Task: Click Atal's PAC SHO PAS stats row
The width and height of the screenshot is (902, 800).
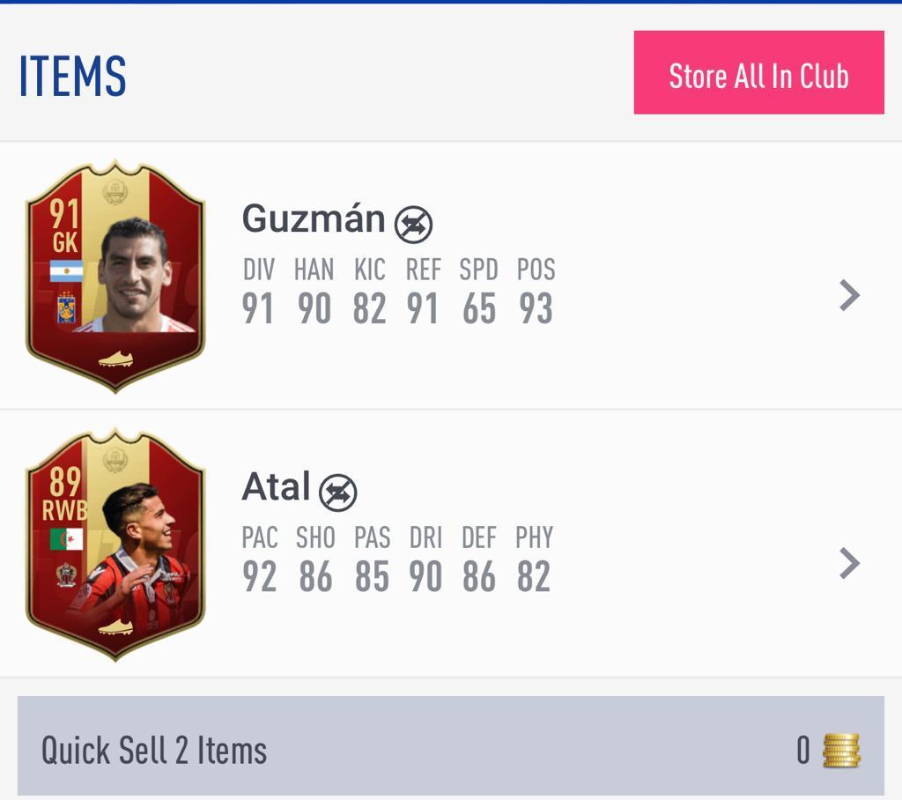Action: [x=397, y=559]
